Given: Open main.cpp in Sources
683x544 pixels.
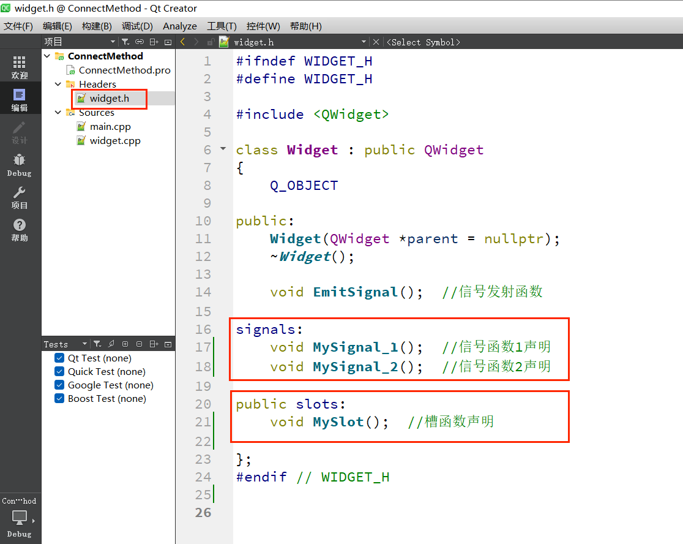Looking at the screenshot, I should click(x=110, y=126).
